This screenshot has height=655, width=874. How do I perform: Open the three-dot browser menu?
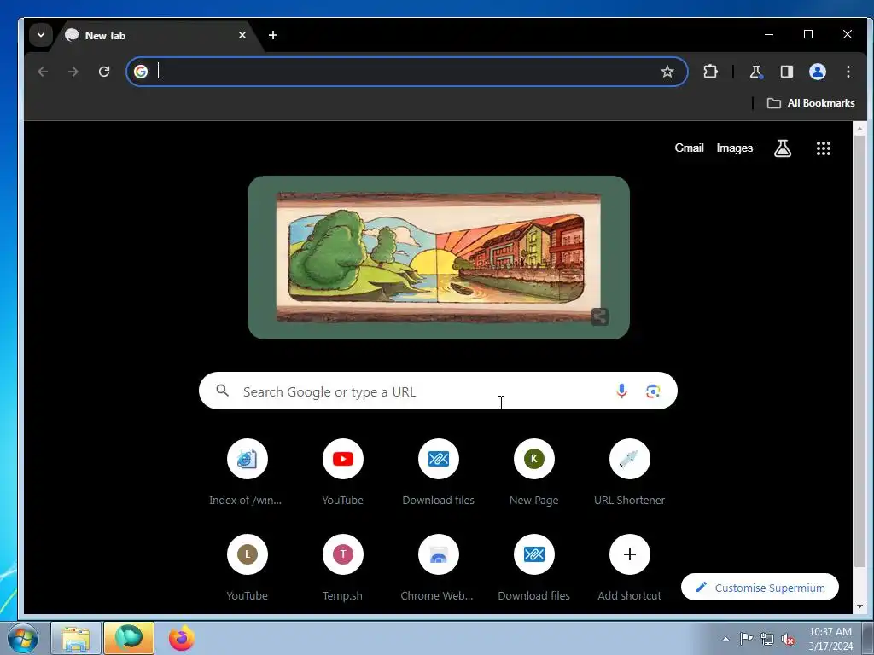click(x=848, y=72)
